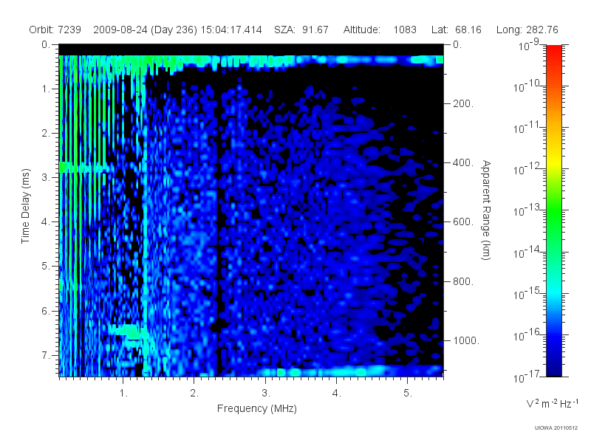Screen dimensions: 591x443
Task: Click the UIOWA 20110512 credit text
Action: [x=556, y=428]
